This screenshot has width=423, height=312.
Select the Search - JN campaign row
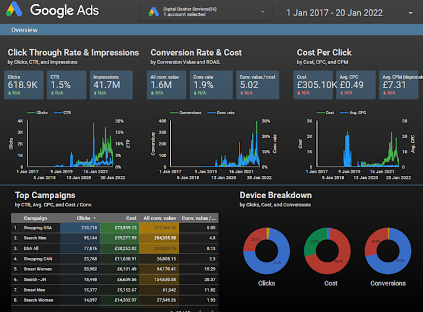(x=115, y=280)
